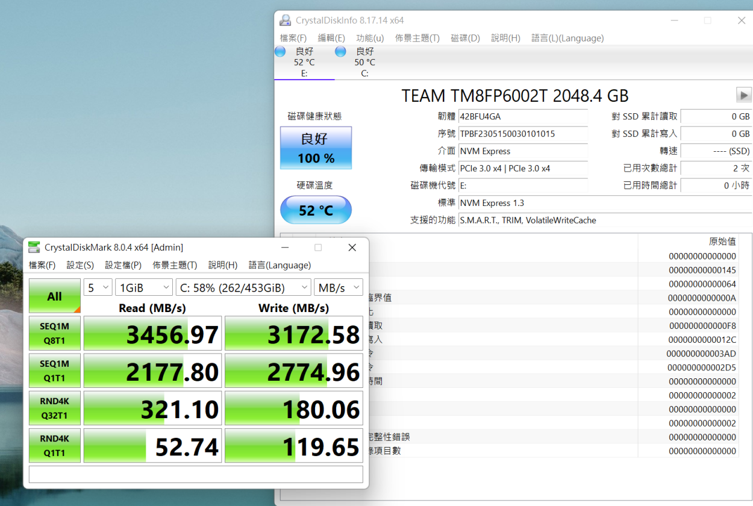Open 說明(H) menu in CrystalDiskInfo
The image size is (753, 506).
tap(505, 38)
